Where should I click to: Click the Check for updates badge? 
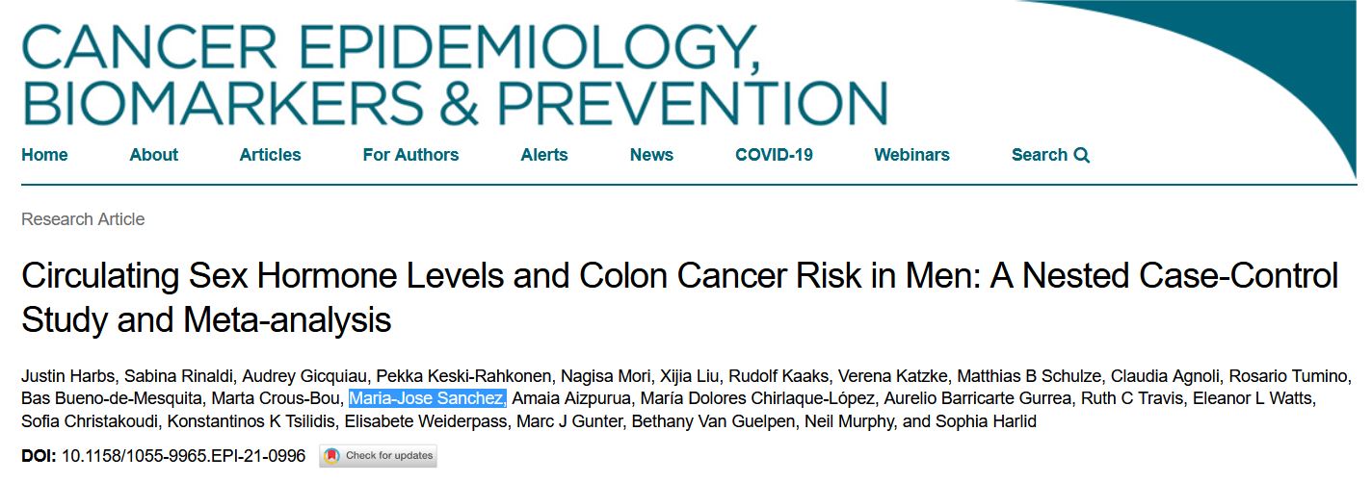[x=378, y=455]
